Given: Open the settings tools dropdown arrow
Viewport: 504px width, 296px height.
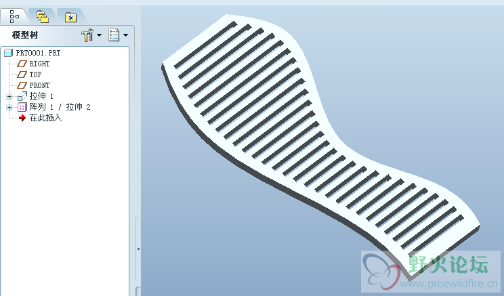Looking at the screenshot, I should tap(99, 35).
